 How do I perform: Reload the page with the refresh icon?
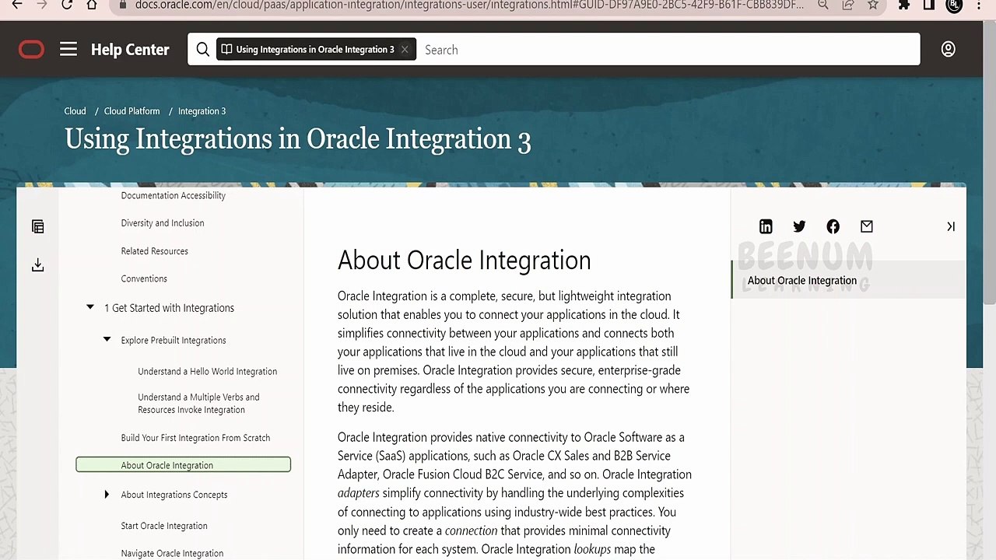click(x=67, y=5)
